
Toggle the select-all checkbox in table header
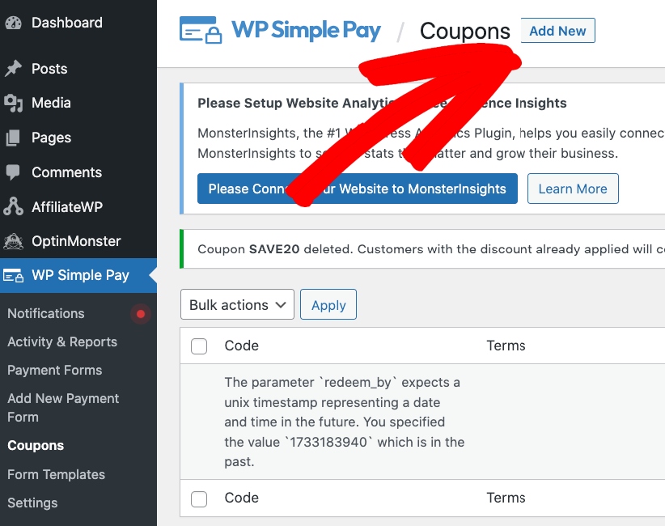[x=199, y=346]
